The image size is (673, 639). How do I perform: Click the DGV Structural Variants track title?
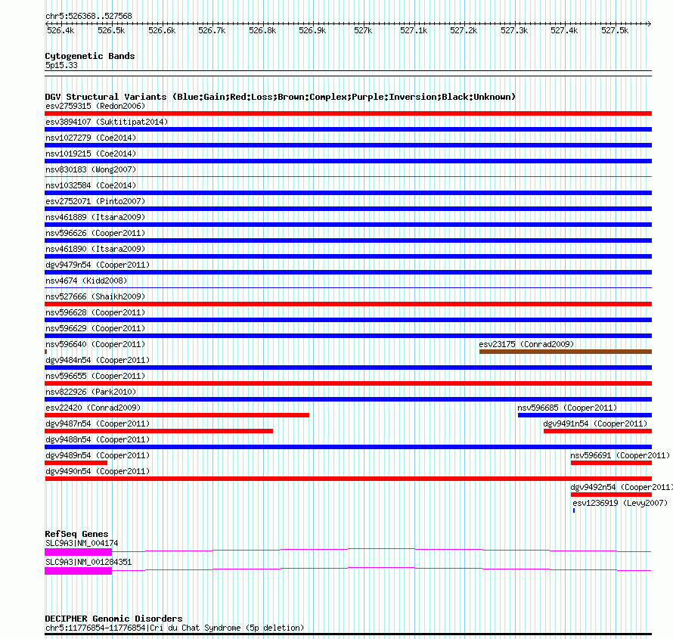[281, 97]
